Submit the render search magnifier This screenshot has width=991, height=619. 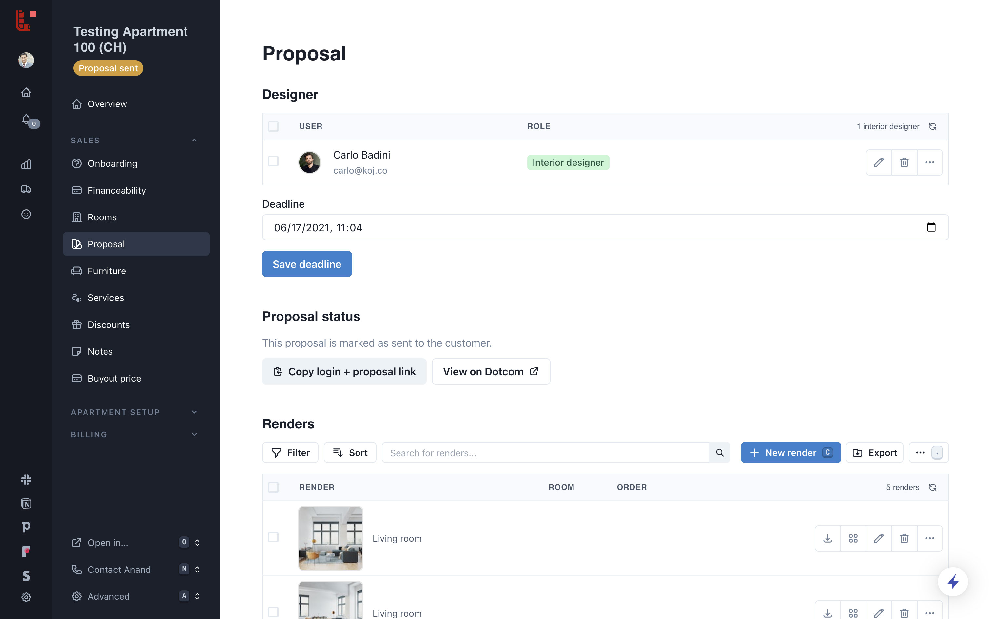720,453
